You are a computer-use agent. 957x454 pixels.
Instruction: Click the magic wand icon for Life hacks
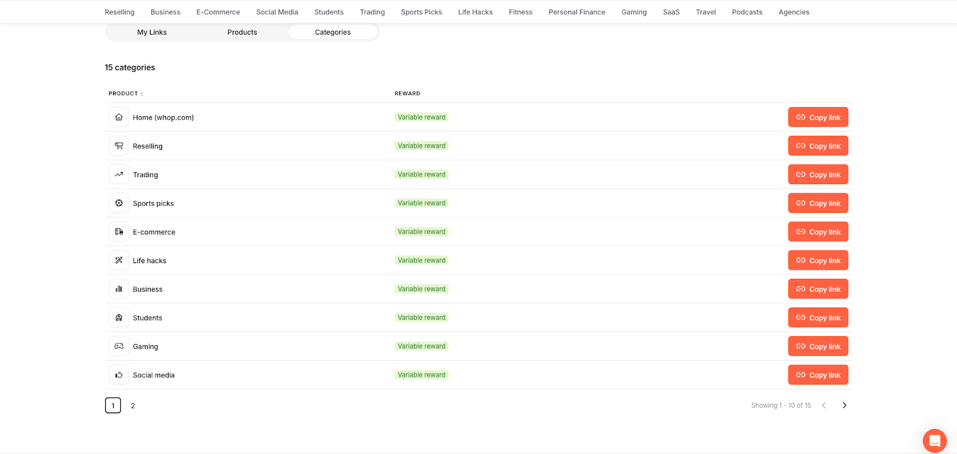click(x=119, y=260)
